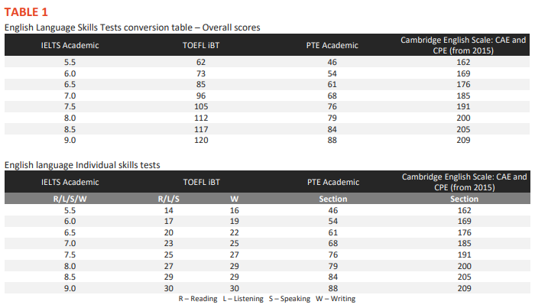Select IELTS 7.0 in the overall scores table
This screenshot has width=535, height=308.
pos(70,96)
